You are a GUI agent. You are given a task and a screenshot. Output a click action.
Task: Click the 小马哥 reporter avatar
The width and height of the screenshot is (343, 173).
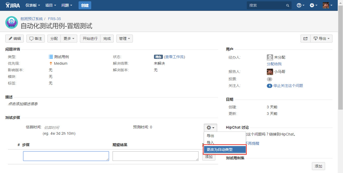[270, 72]
